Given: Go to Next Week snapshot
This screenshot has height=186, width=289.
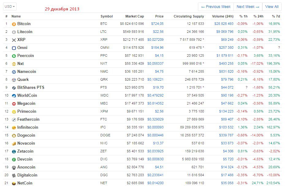Looking at the screenshot, I should point(248,7).
